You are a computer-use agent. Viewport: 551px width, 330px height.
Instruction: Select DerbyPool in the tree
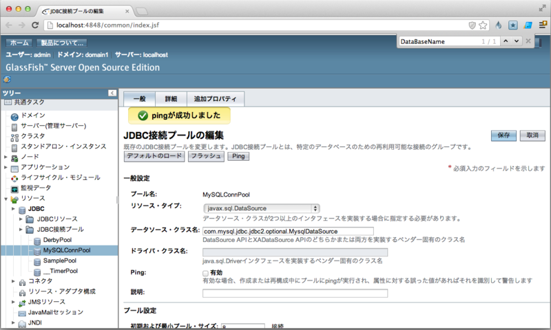click(x=57, y=239)
